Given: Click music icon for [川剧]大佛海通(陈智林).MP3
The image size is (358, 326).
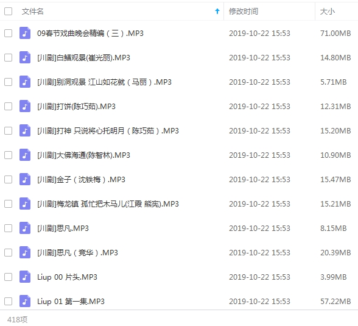Looking at the screenshot, I should tap(25, 155).
